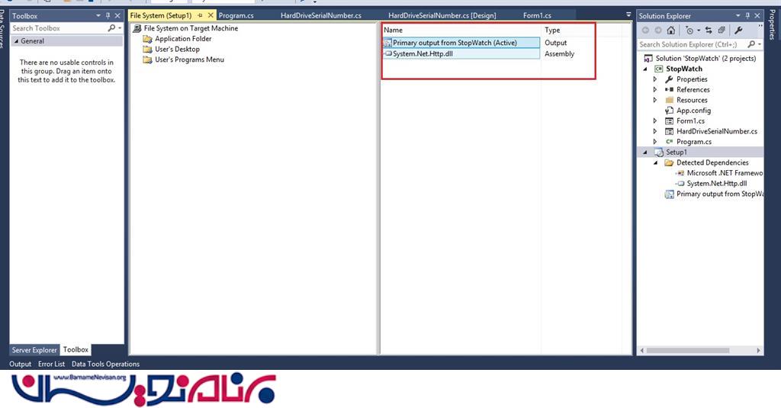Click the Pending Changes Filter clock icon
The height and width of the screenshot is (408, 781).
[x=689, y=31]
